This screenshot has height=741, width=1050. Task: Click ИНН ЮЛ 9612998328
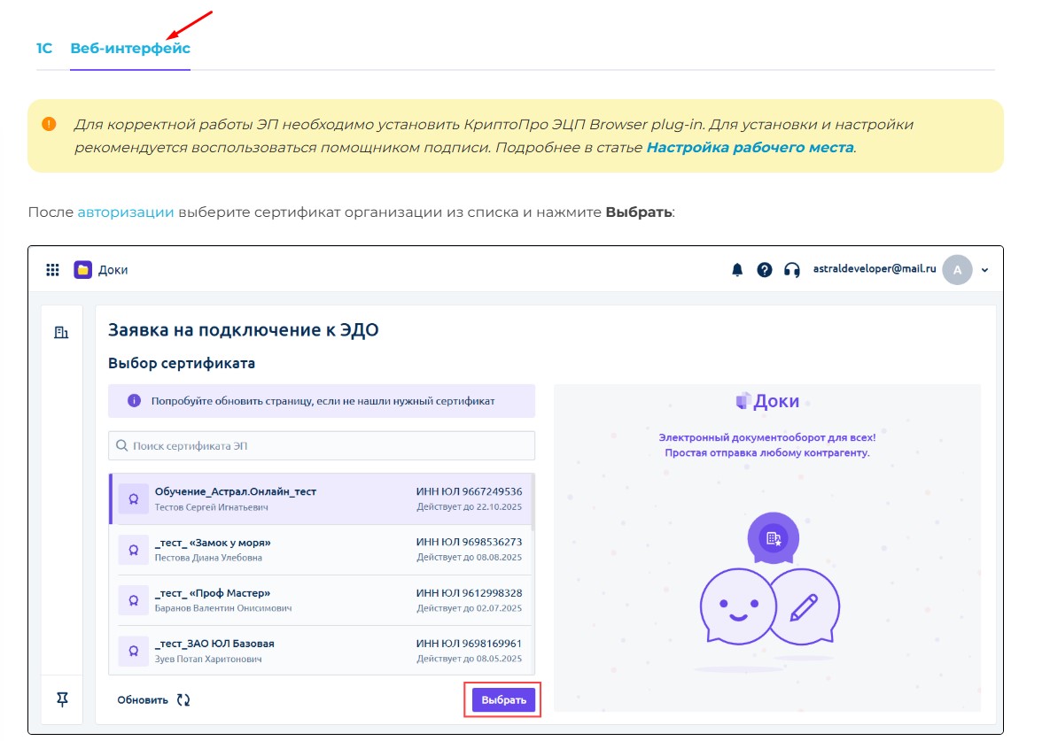pos(469,593)
